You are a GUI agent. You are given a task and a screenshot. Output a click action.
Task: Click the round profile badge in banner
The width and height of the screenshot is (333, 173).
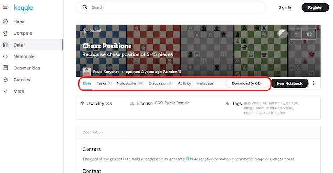click(x=282, y=33)
